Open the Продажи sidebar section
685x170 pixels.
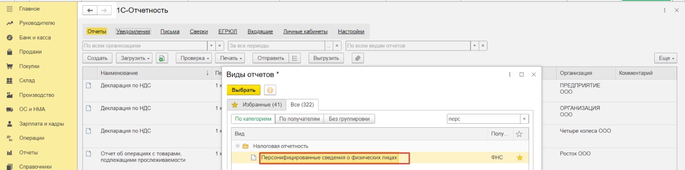coord(30,52)
